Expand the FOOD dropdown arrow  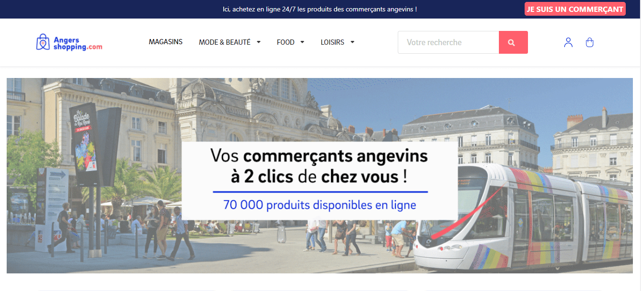(302, 42)
